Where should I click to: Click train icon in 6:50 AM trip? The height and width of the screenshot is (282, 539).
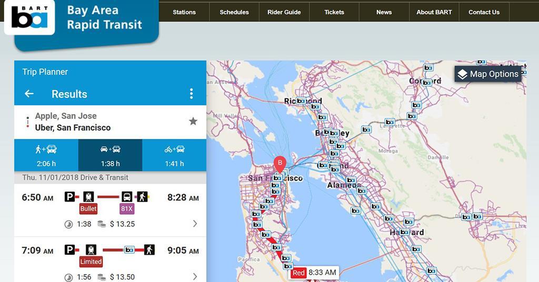coord(88,197)
